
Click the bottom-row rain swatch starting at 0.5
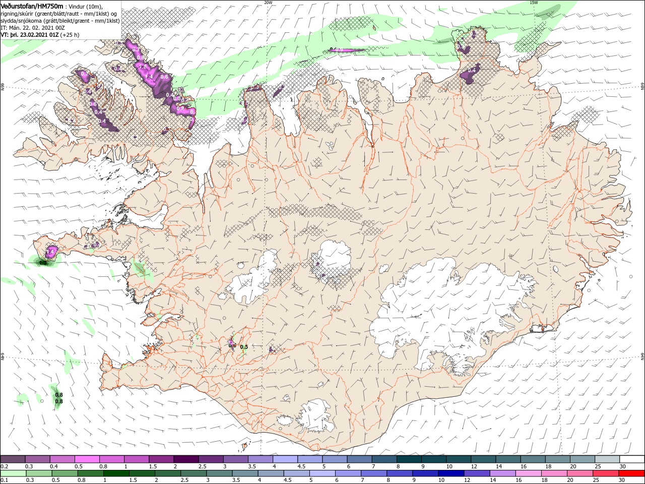pyautogui.click(x=65, y=473)
